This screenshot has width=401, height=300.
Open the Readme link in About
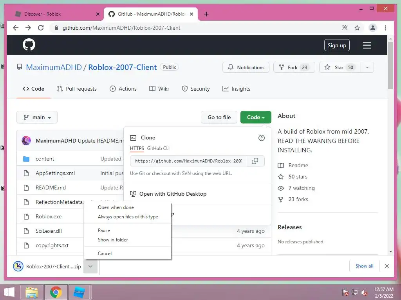point(293,165)
